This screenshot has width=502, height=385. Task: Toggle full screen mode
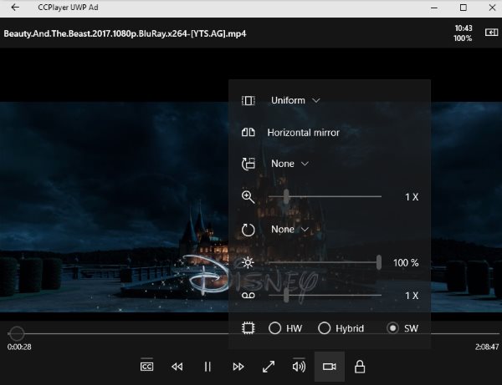269,367
